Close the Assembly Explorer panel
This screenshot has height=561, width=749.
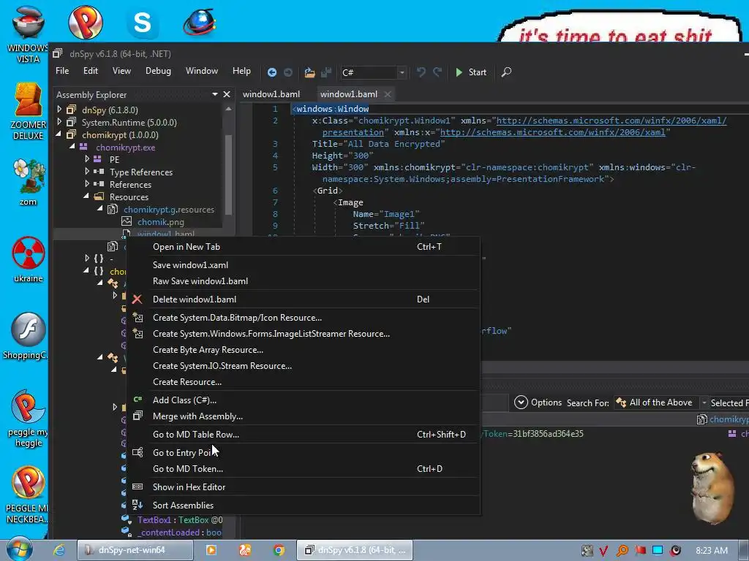click(227, 94)
